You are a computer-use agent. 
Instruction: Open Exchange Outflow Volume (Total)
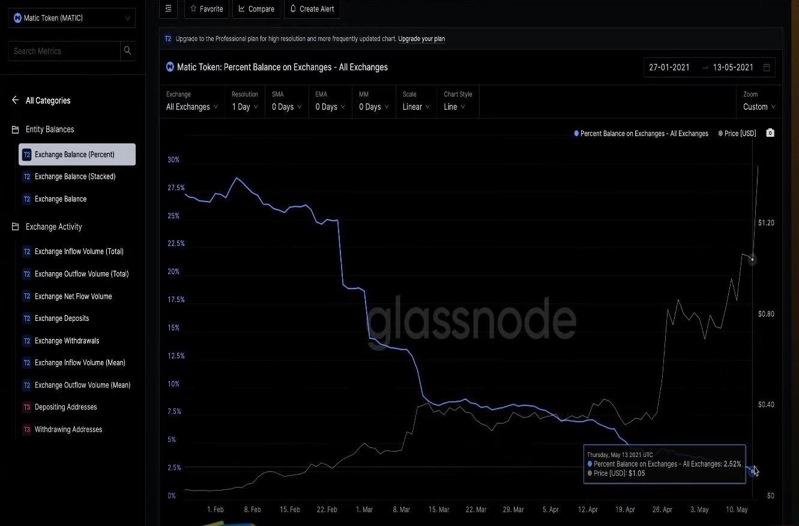pyautogui.click(x=82, y=274)
